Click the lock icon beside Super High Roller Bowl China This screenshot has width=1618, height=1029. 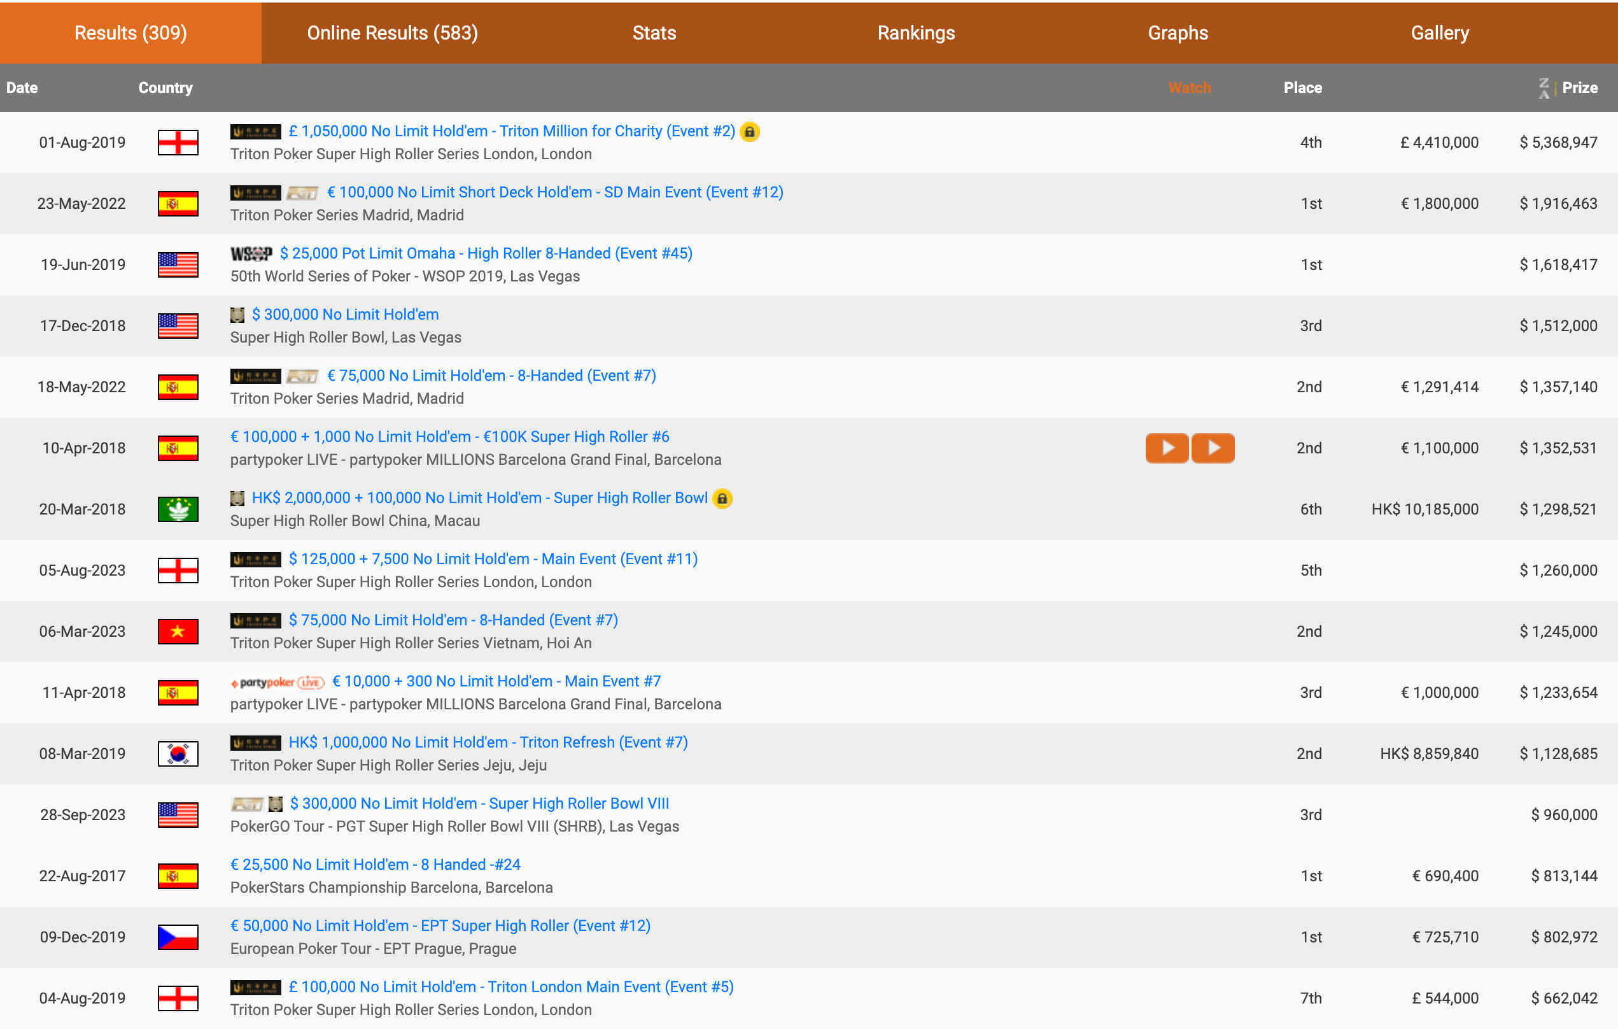tap(722, 499)
